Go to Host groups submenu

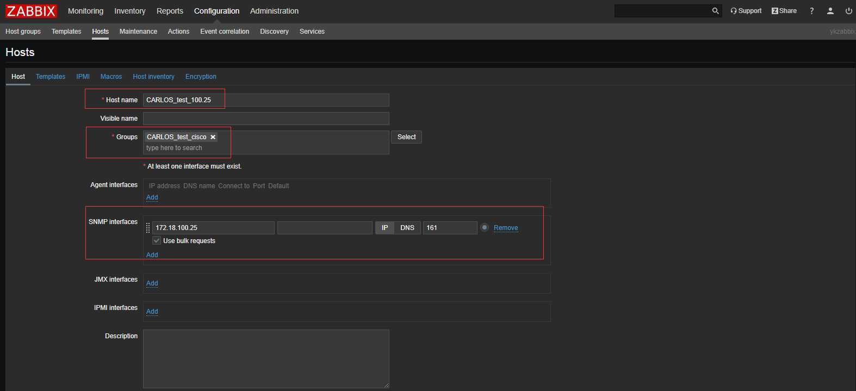(23, 32)
